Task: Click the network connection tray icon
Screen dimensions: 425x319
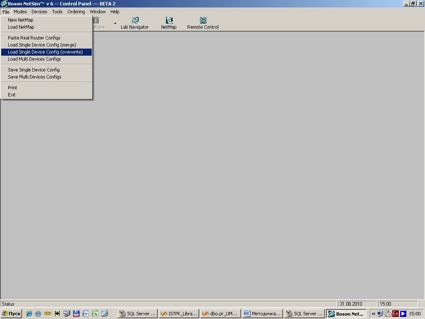Action: [x=380, y=314]
